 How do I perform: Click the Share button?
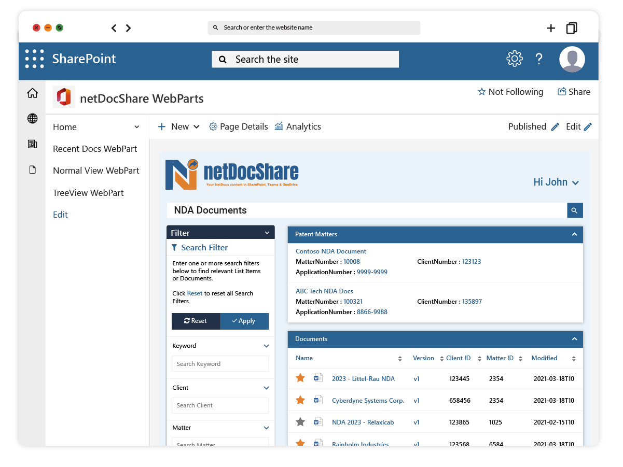(x=574, y=92)
